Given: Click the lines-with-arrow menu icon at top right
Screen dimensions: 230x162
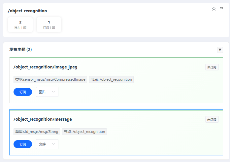Looking at the screenshot, I should [221, 9].
